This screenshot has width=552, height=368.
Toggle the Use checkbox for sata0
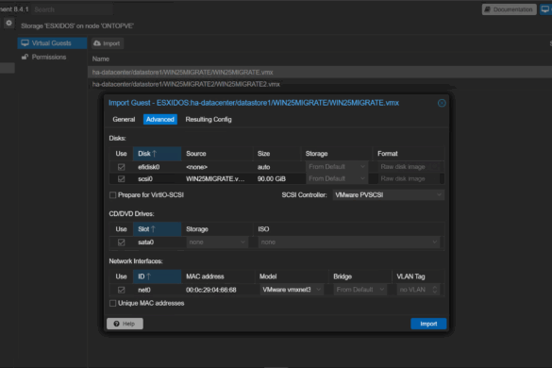tap(121, 243)
